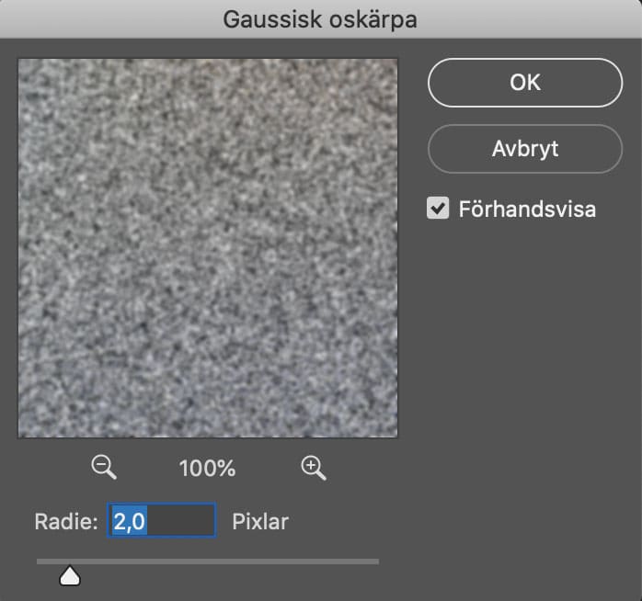642x601 pixels.
Task: Click the Gaussisk oskärpa title bar
Action: pos(321,19)
